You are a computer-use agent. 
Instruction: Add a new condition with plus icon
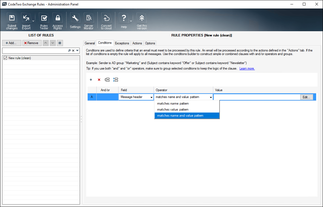click(x=91, y=80)
